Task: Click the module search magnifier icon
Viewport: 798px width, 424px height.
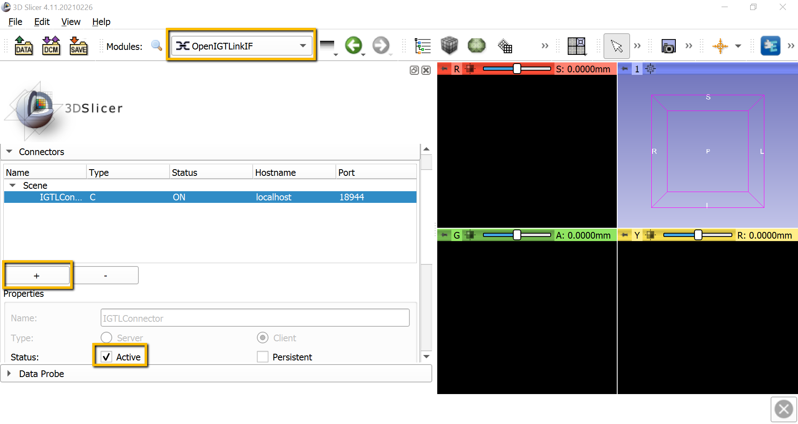Action: 157,45
